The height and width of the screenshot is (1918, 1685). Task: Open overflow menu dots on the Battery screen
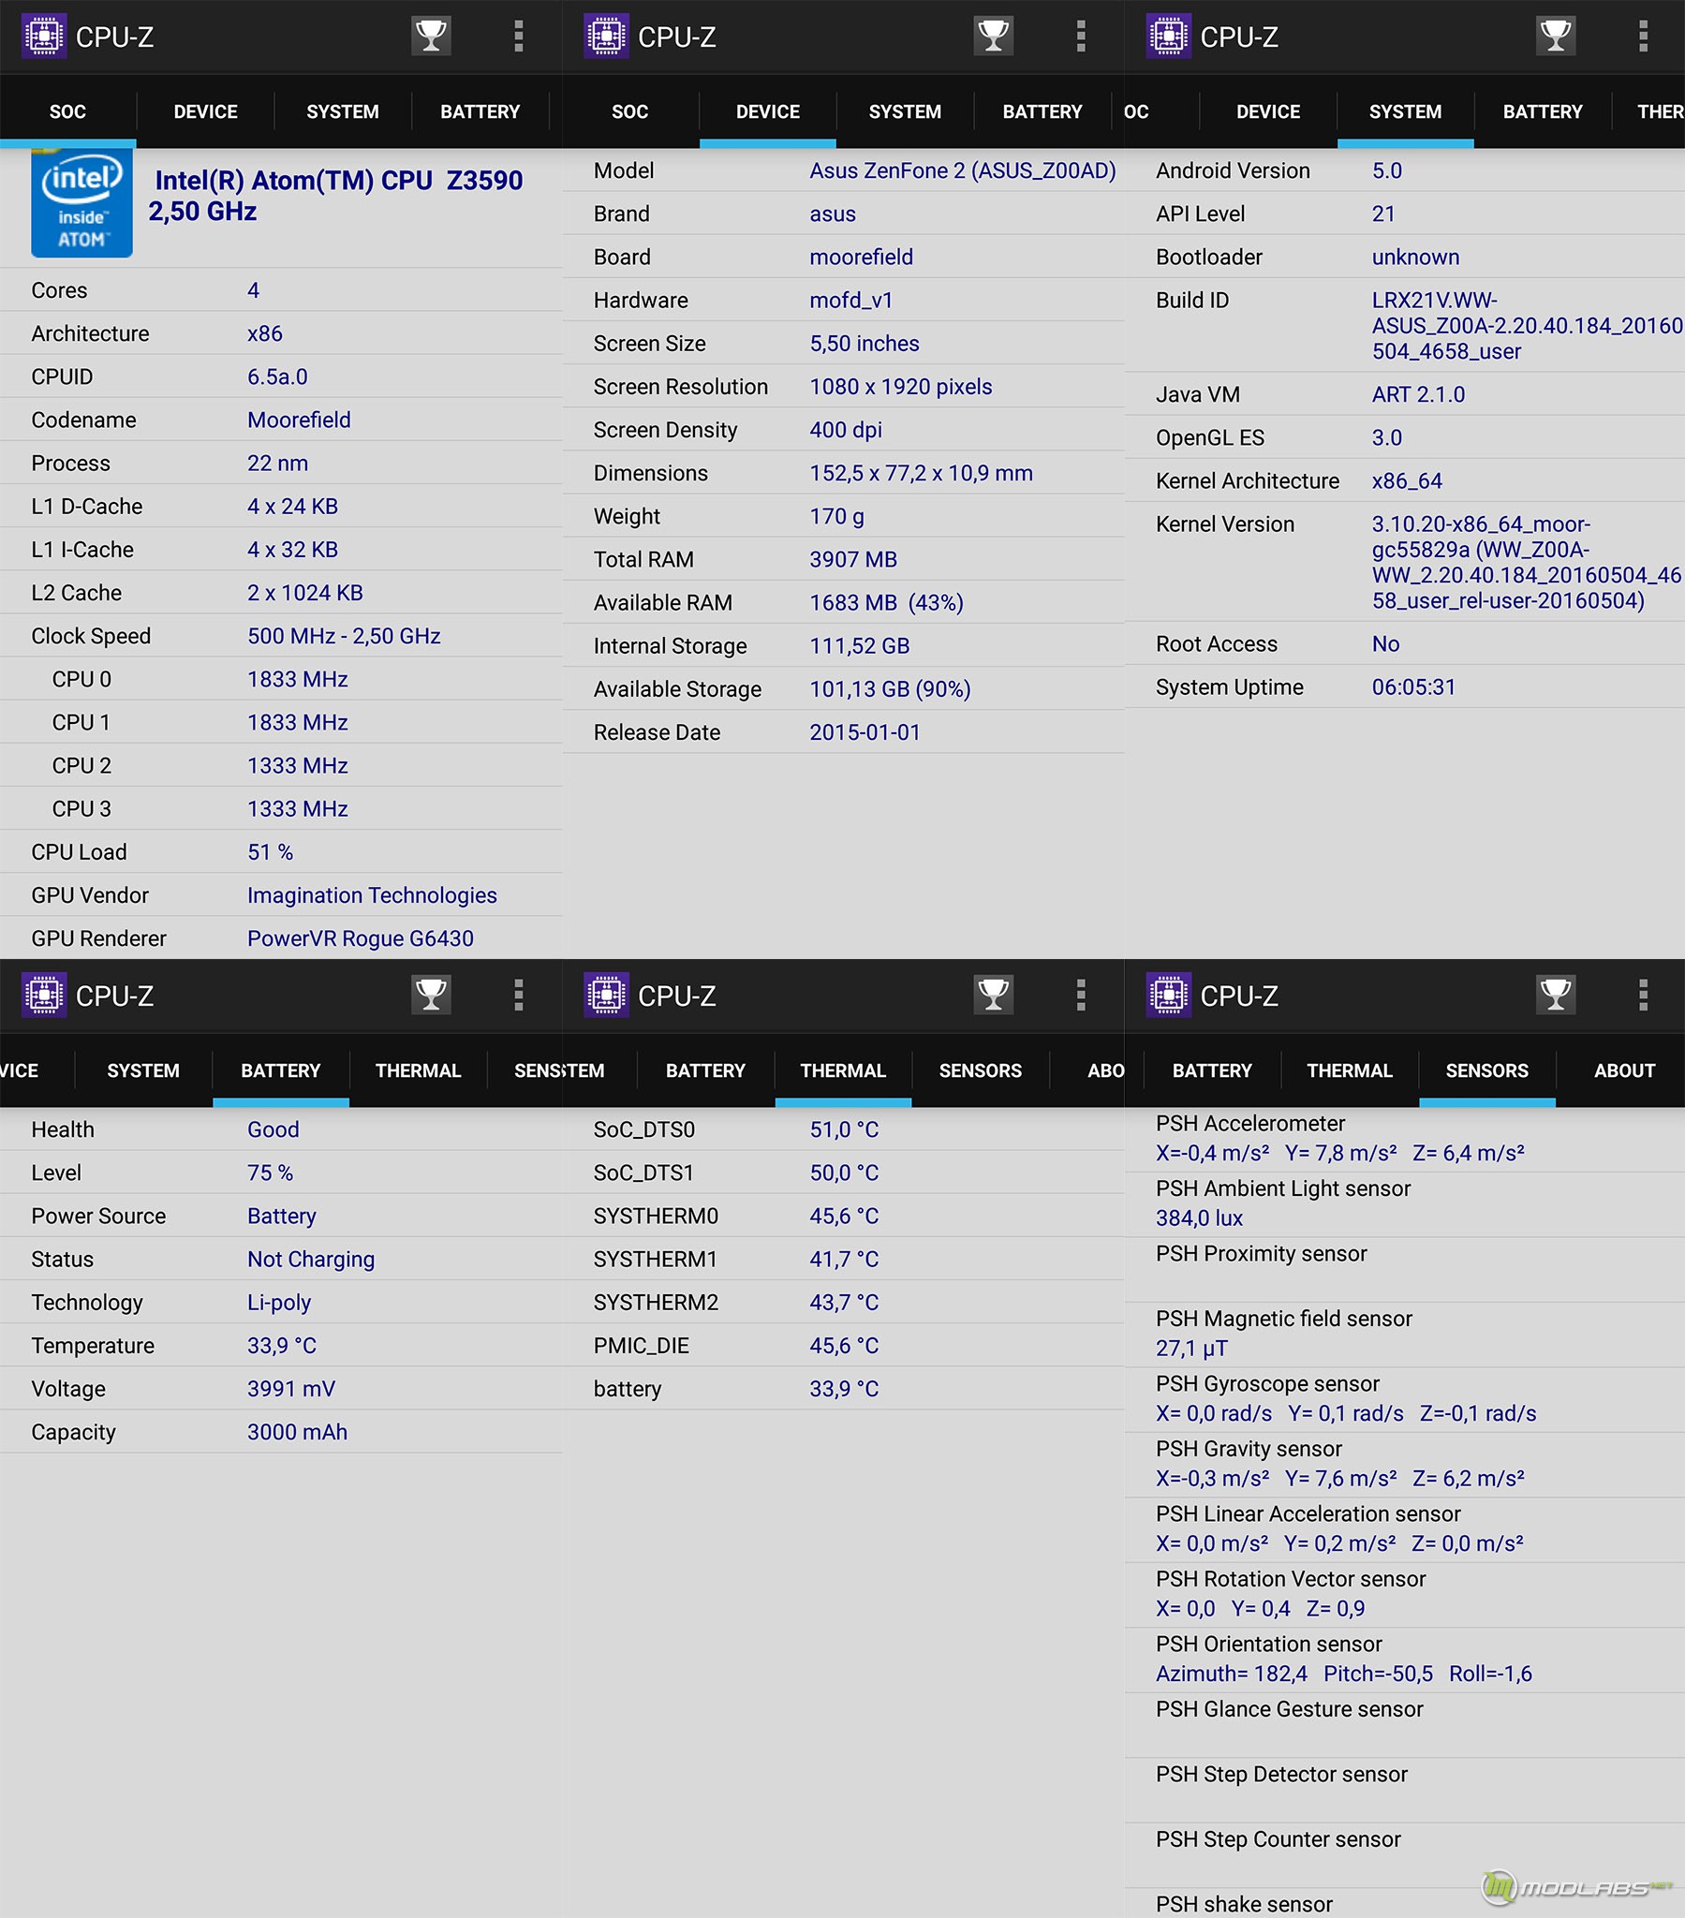518,995
